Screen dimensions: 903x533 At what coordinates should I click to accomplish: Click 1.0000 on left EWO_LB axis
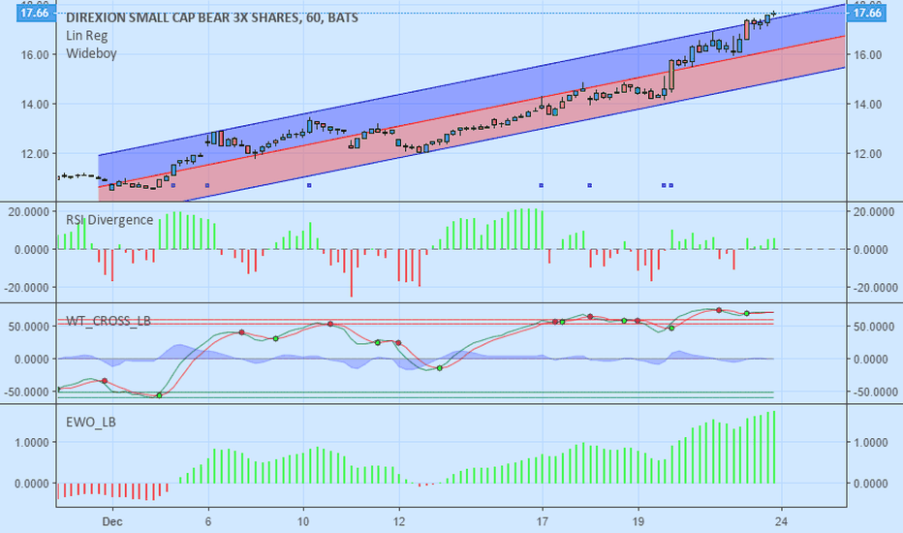tap(32, 443)
